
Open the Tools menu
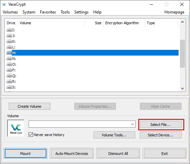[65, 12]
